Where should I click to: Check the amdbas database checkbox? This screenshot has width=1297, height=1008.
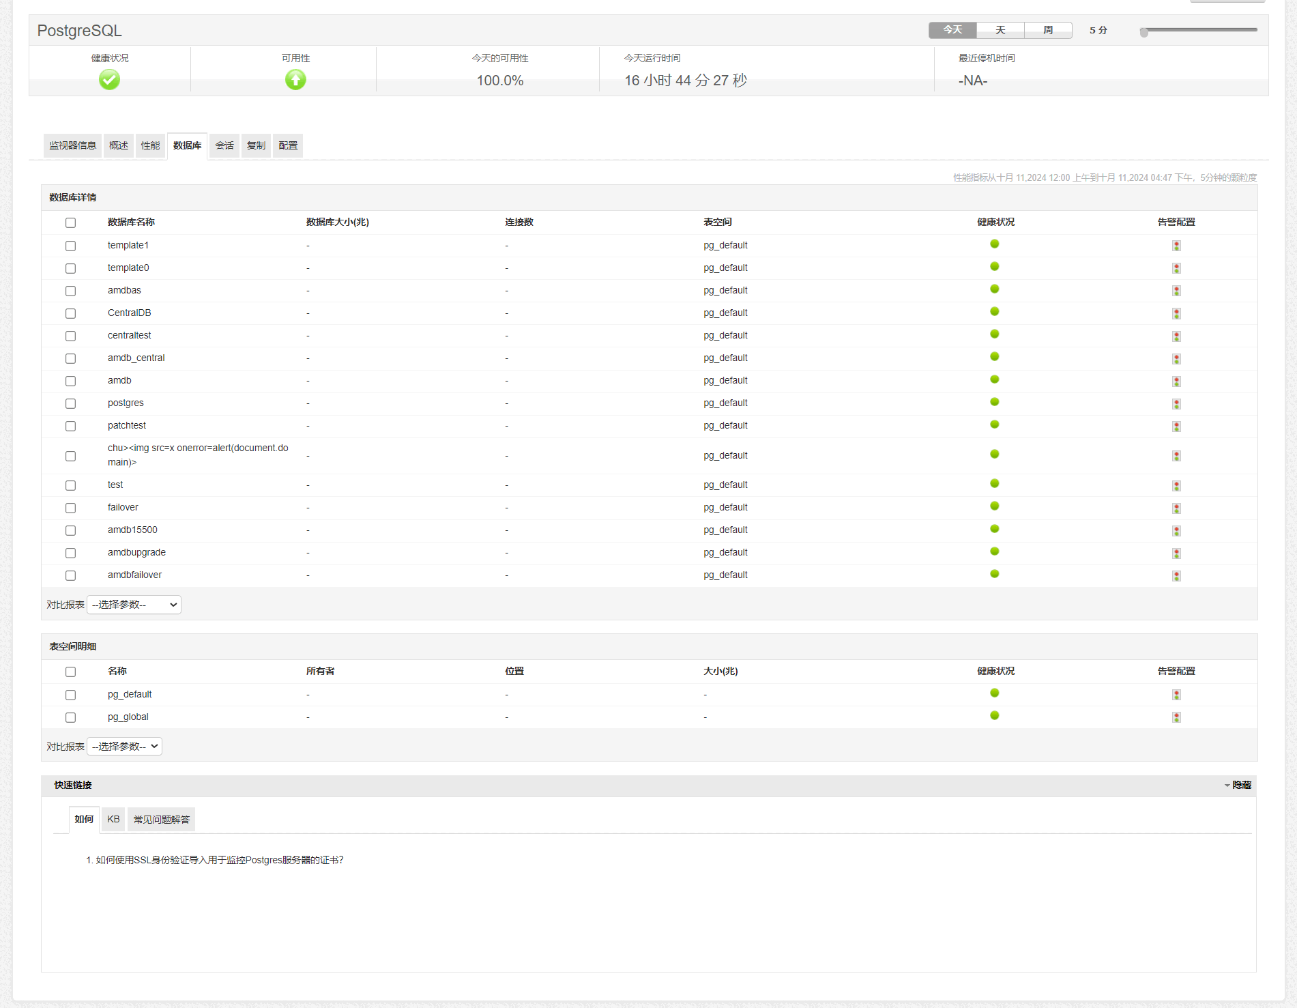pos(70,291)
